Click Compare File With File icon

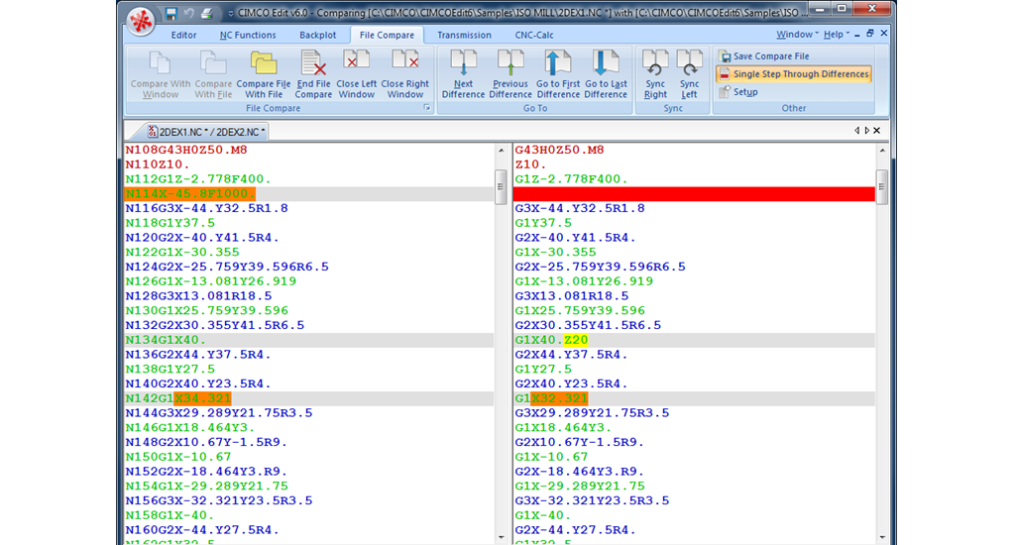(263, 74)
